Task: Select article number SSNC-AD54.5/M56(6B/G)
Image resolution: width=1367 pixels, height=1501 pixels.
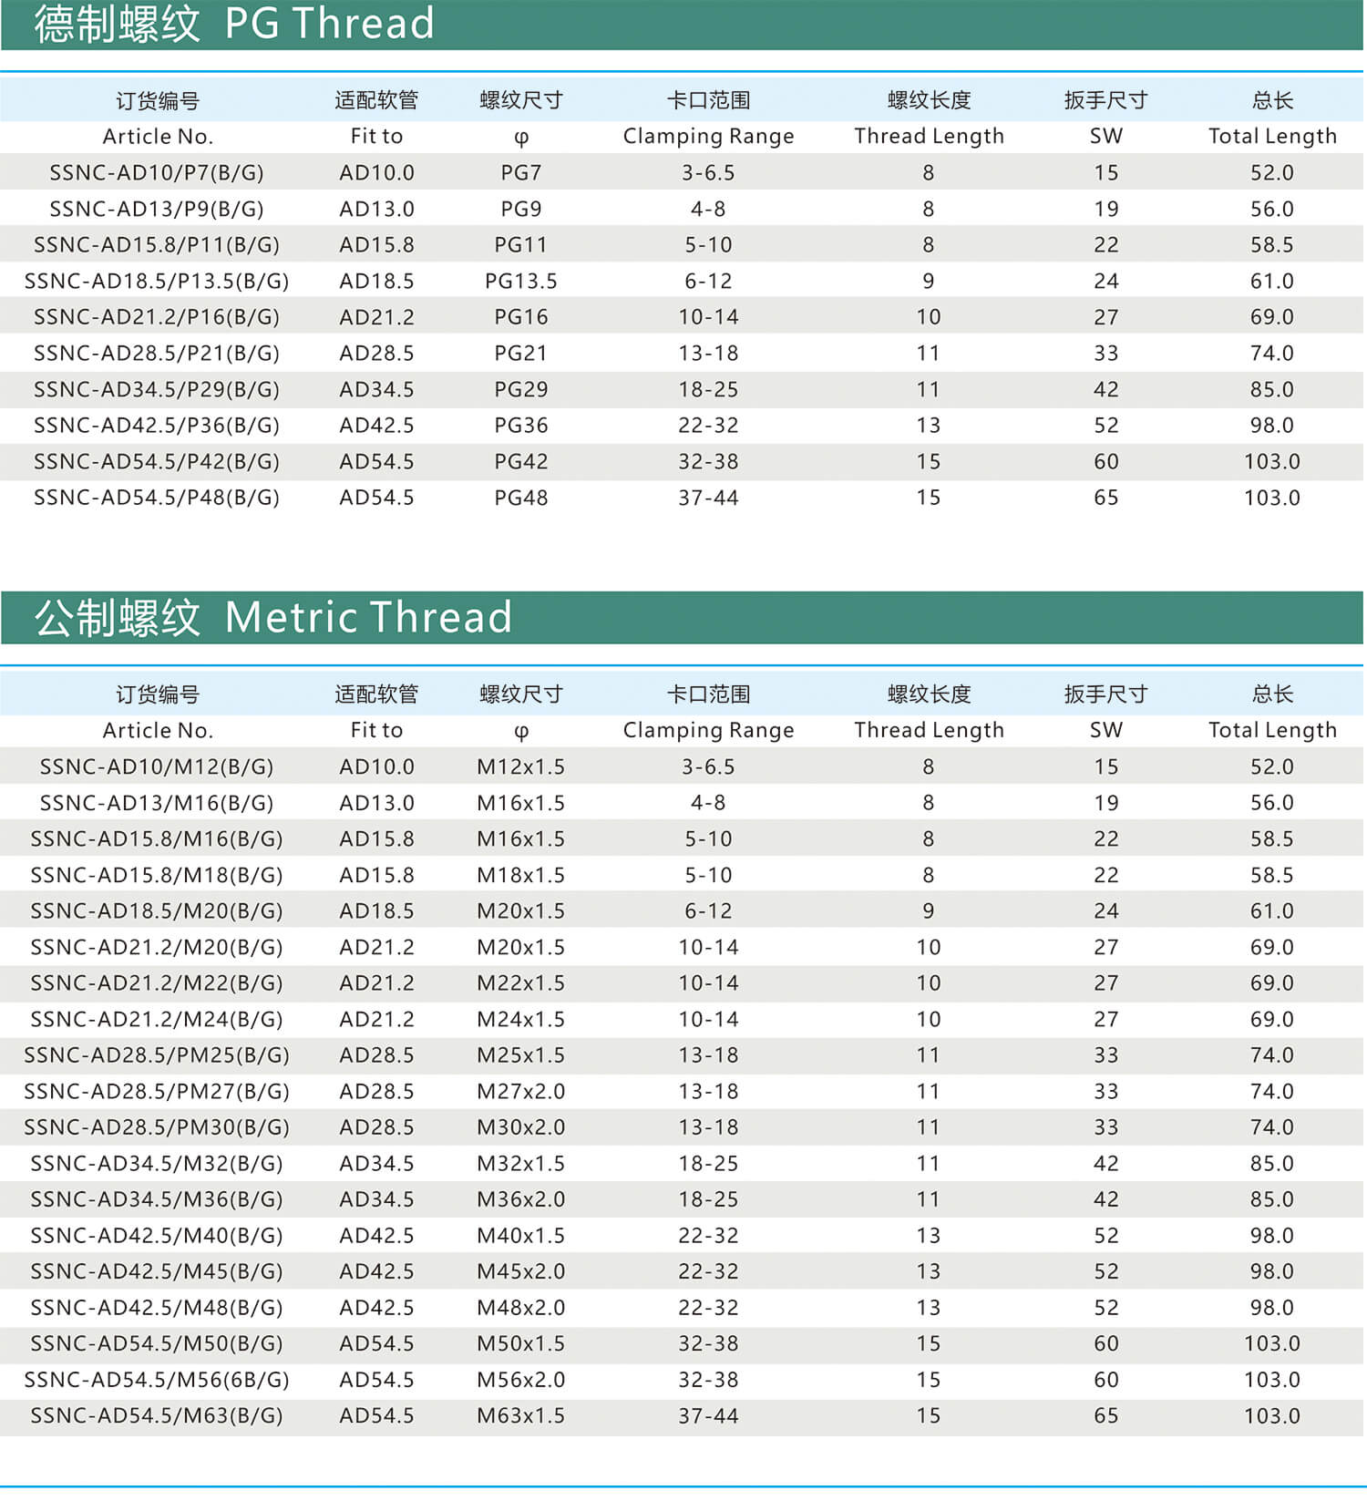Action: [157, 1380]
